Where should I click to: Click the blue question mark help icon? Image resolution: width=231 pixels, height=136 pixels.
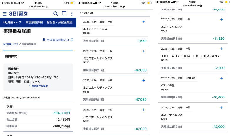tap(44, 40)
